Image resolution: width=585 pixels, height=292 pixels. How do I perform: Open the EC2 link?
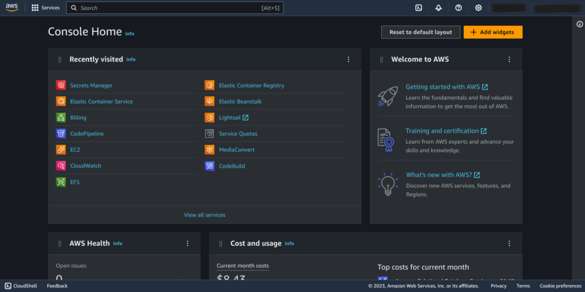(x=75, y=150)
